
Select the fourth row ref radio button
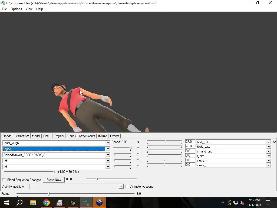pyautogui.click(x=138, y=161)
